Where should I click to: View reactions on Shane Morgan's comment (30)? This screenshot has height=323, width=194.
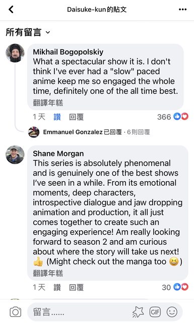pyautogui.click(x=175, y=287)
